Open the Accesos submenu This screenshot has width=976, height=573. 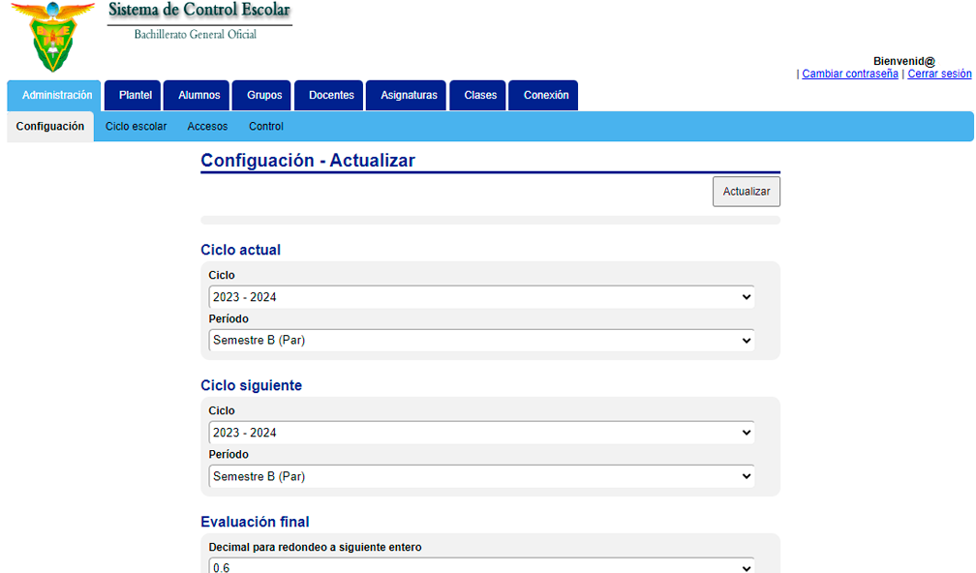(x=207, y=126)
